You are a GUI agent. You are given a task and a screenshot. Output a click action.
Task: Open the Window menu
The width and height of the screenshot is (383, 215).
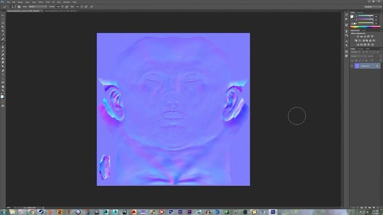pos(66,2)
